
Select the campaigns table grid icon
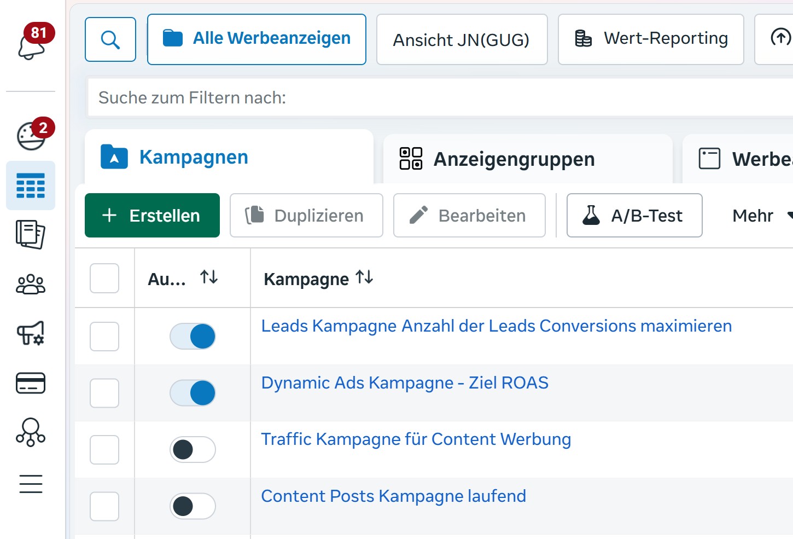[x=31, y=186]
